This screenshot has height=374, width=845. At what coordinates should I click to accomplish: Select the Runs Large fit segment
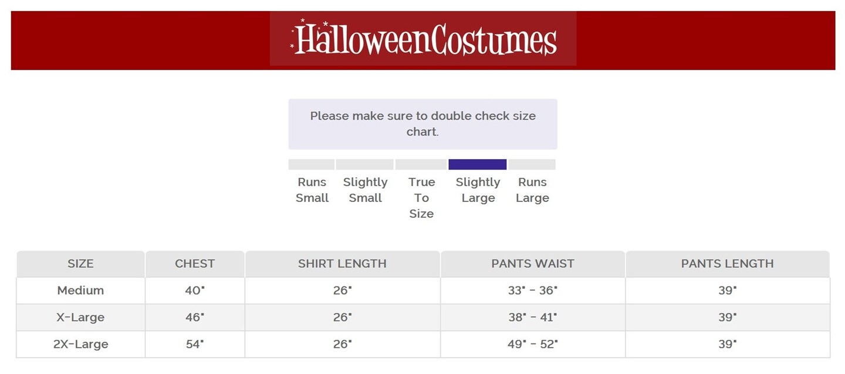point(532,164)
